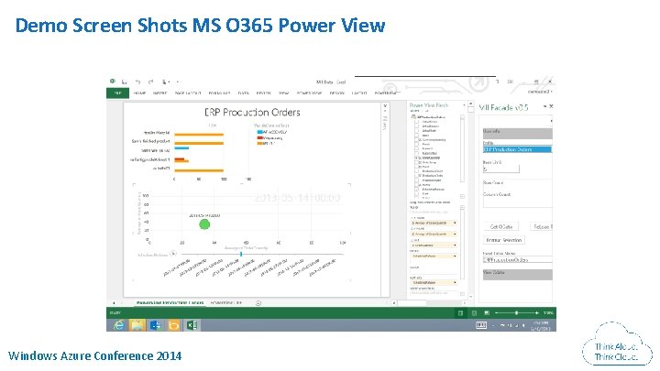Add a new sheet with plus icon
Image resolution: width=660 pixels, height=371 pixels.
coord(258,303)
